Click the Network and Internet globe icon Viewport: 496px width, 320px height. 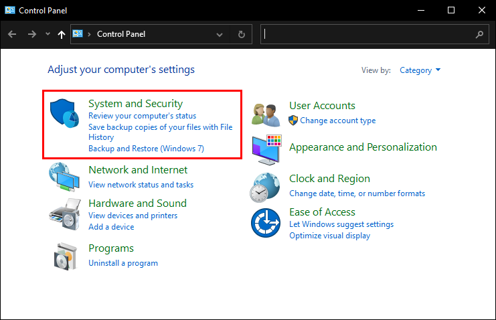click(x=66, y=177)
